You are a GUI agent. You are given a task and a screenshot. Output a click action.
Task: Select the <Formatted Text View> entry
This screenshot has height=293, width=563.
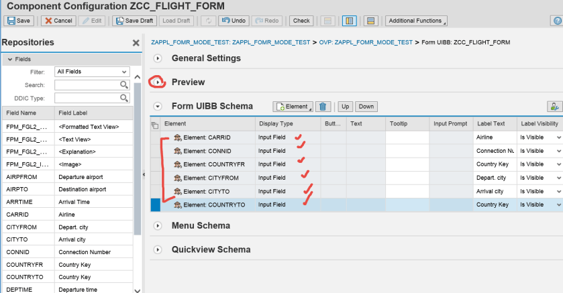[68, 127]
